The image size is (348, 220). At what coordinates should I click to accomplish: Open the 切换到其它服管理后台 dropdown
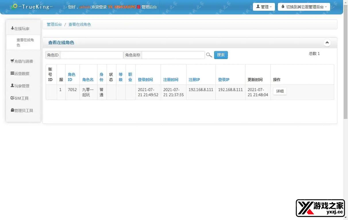pyautogui.click(x=304, y=7)
